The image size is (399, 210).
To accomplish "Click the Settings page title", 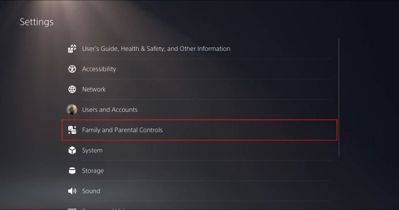I will pos(36,22).
